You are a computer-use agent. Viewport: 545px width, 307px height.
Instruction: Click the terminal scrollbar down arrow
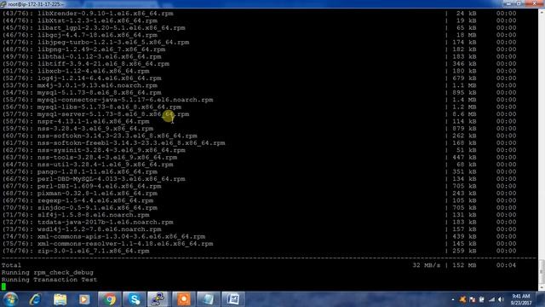click(x=542, y=288)
